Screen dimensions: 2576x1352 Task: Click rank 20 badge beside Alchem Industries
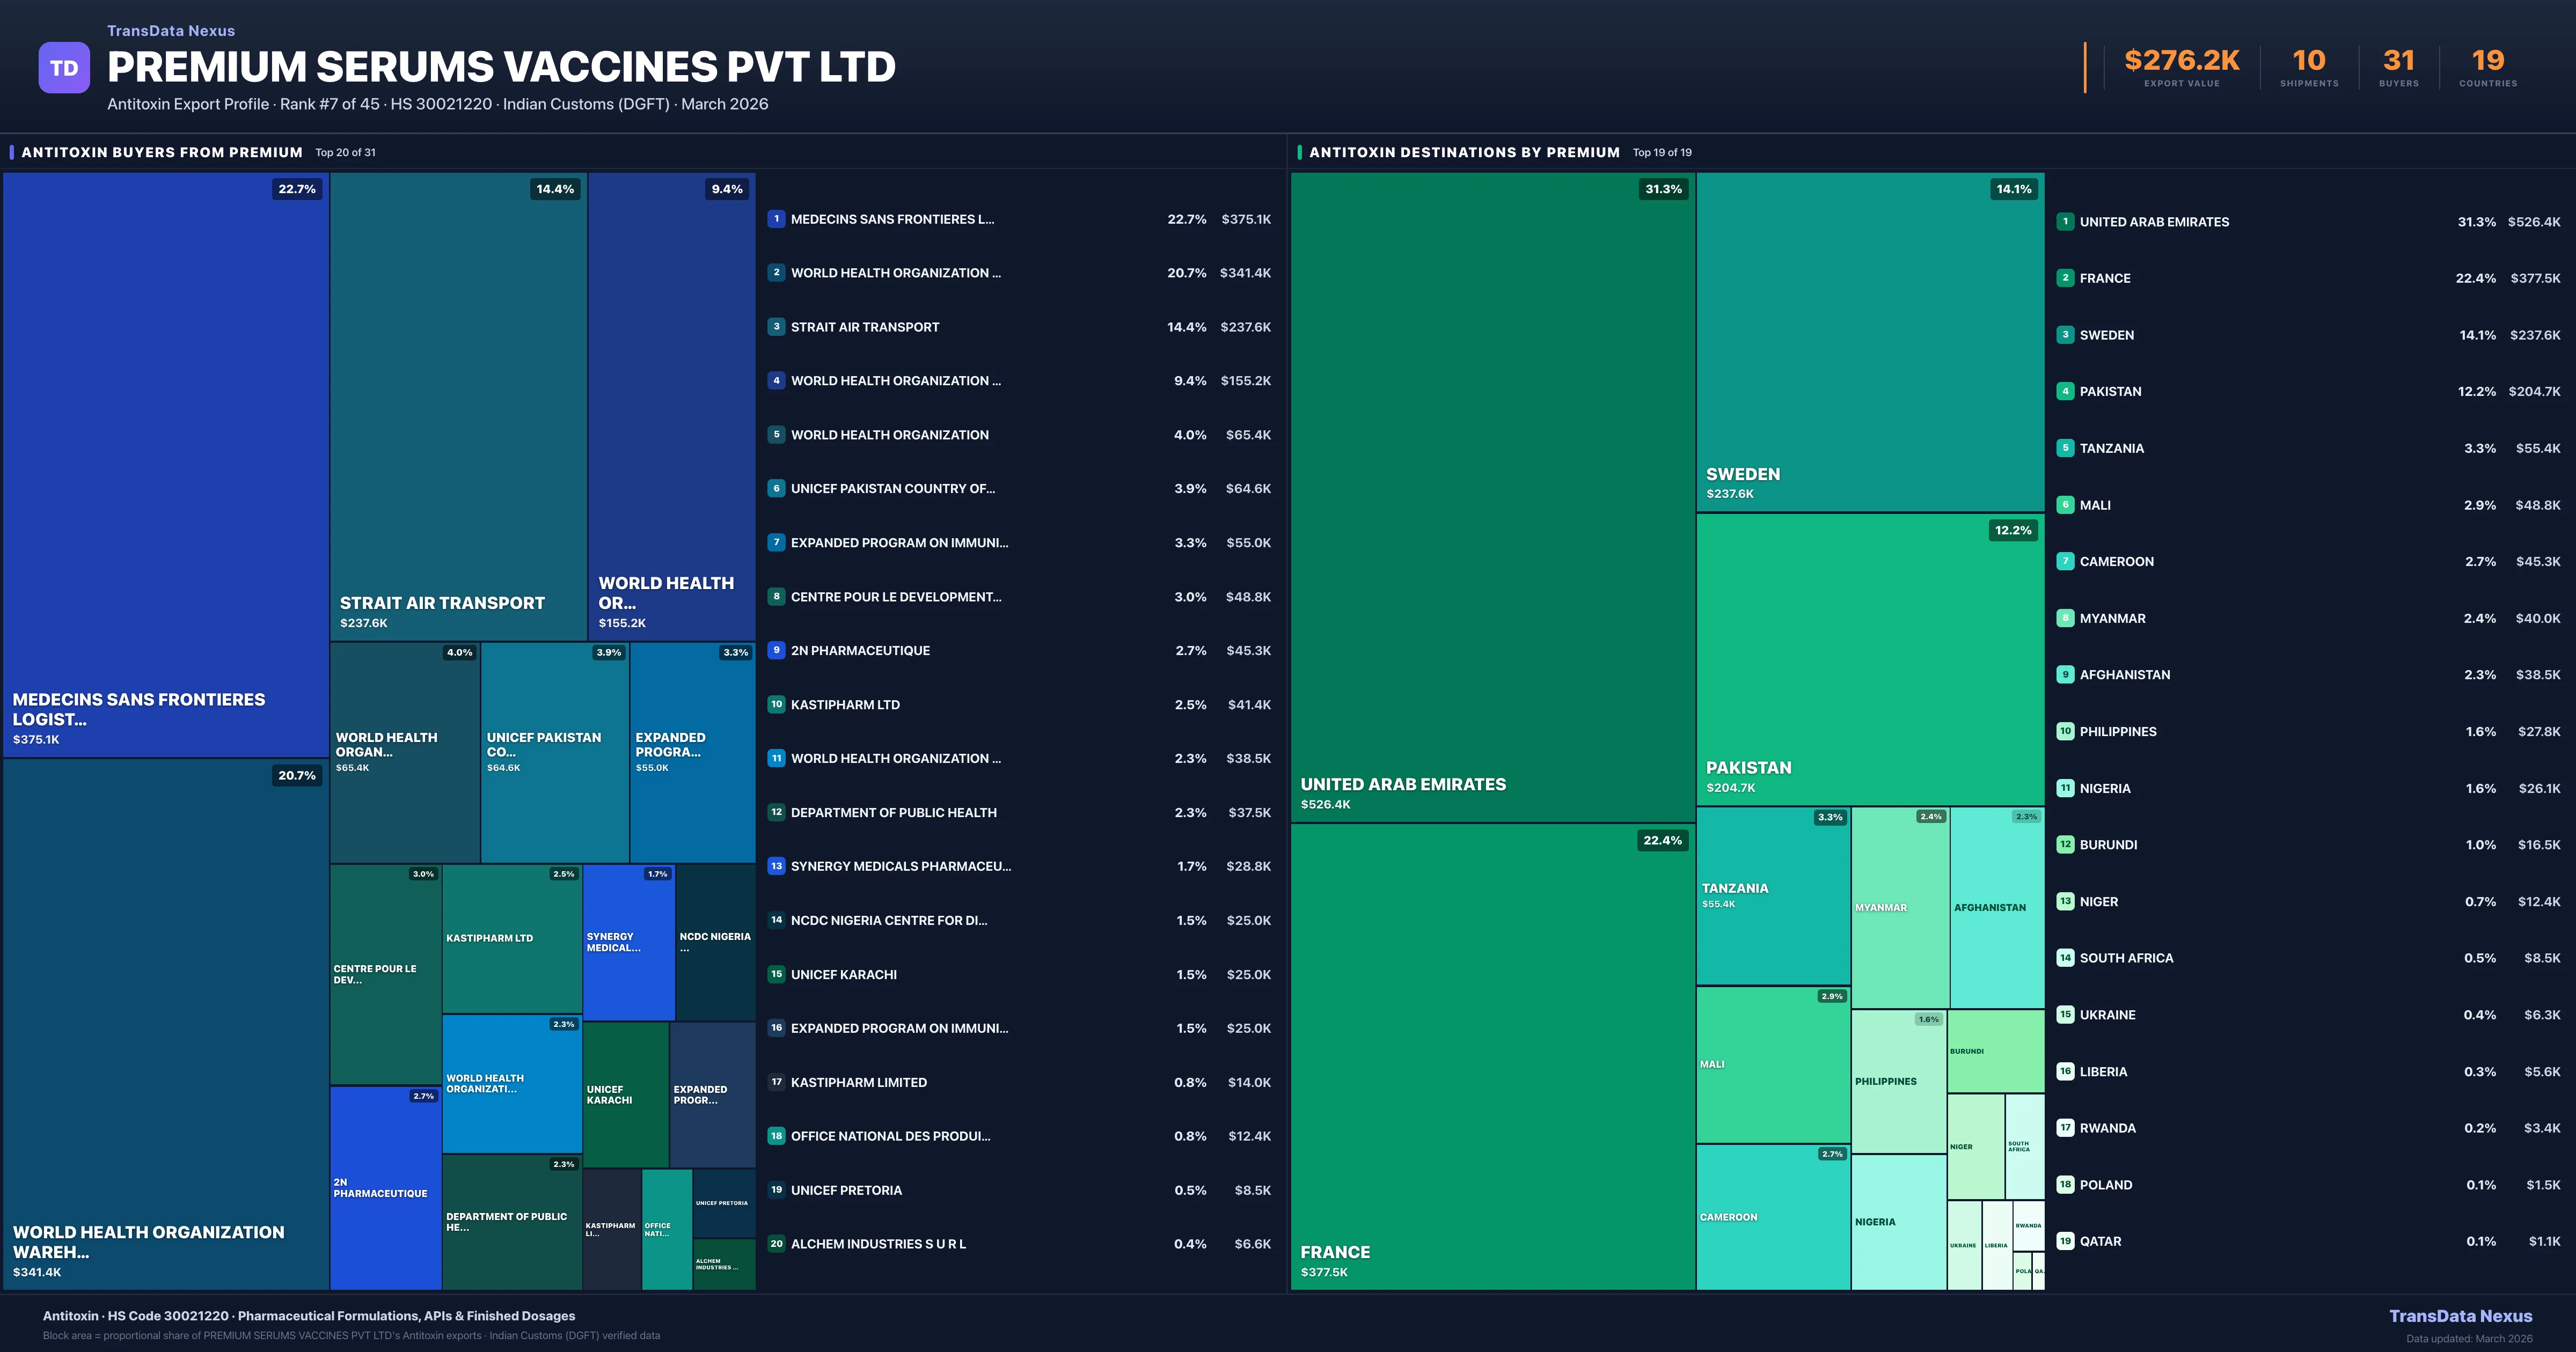tap(776, 1244)
